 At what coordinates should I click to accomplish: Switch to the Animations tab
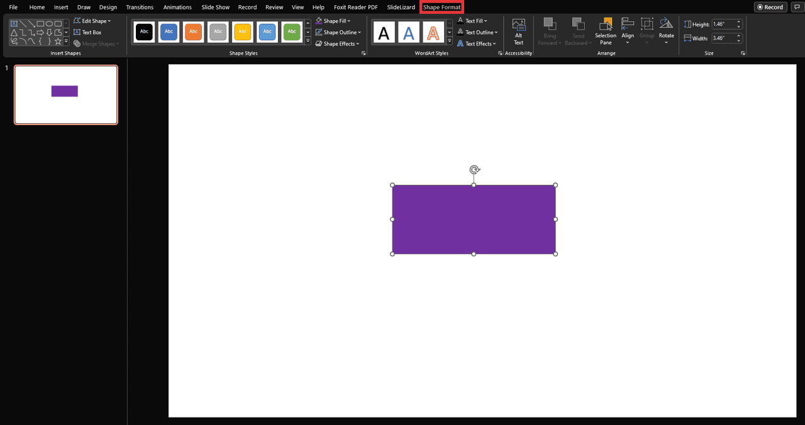[x=177, y=7]
